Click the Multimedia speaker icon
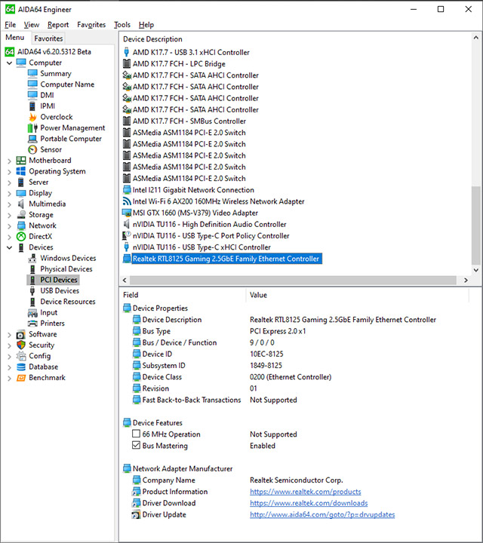483x543 pixels. (x=21, y=204)
